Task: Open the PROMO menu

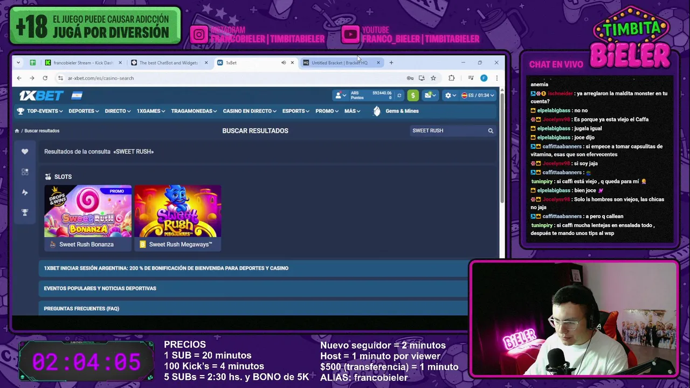Action: click(327, 111)
